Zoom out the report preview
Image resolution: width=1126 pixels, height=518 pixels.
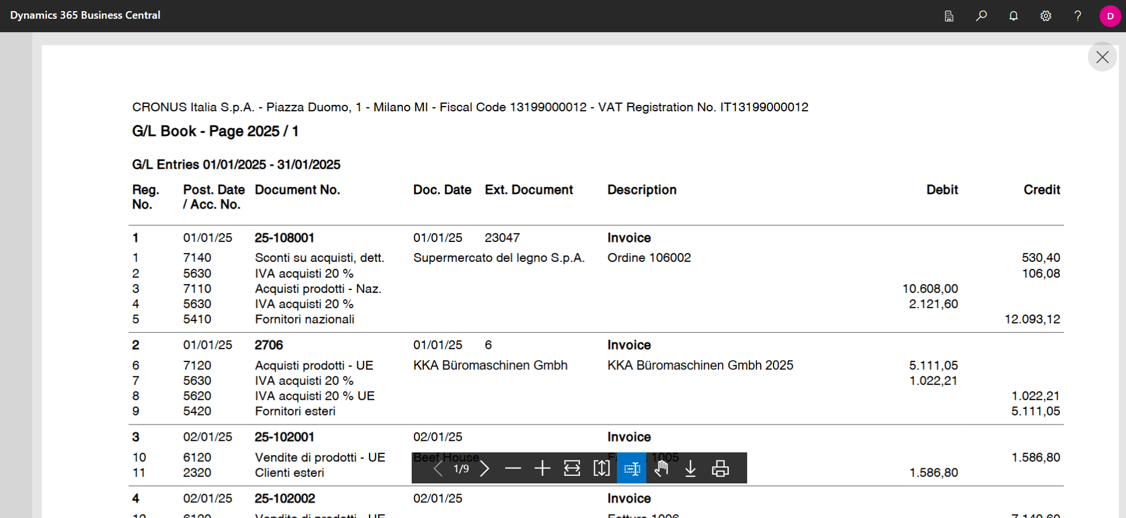click(x=513, y=468)
